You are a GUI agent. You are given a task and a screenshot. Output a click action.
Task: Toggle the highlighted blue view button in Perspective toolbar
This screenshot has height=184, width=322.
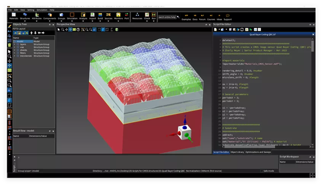pos(103,30)
